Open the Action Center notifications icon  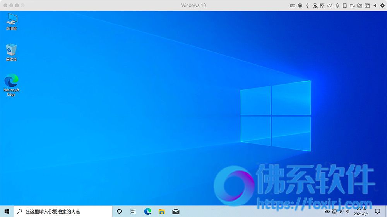[x=377, y=211]
